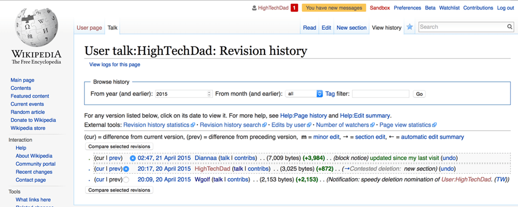Open Help:Page history link
This screenshot has height=207, width=518.
(304, 116)
